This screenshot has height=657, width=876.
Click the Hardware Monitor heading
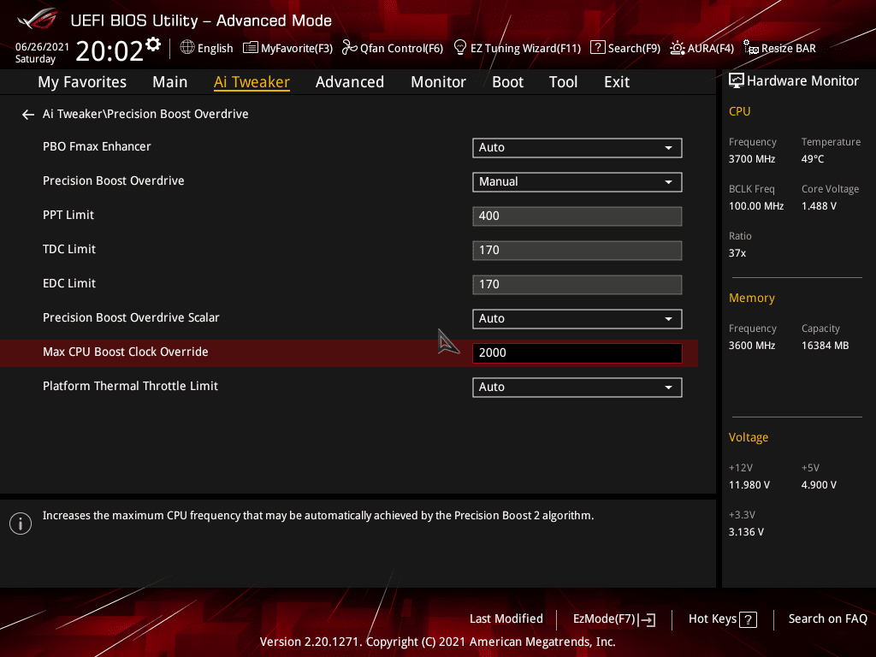tap(802, 81)
